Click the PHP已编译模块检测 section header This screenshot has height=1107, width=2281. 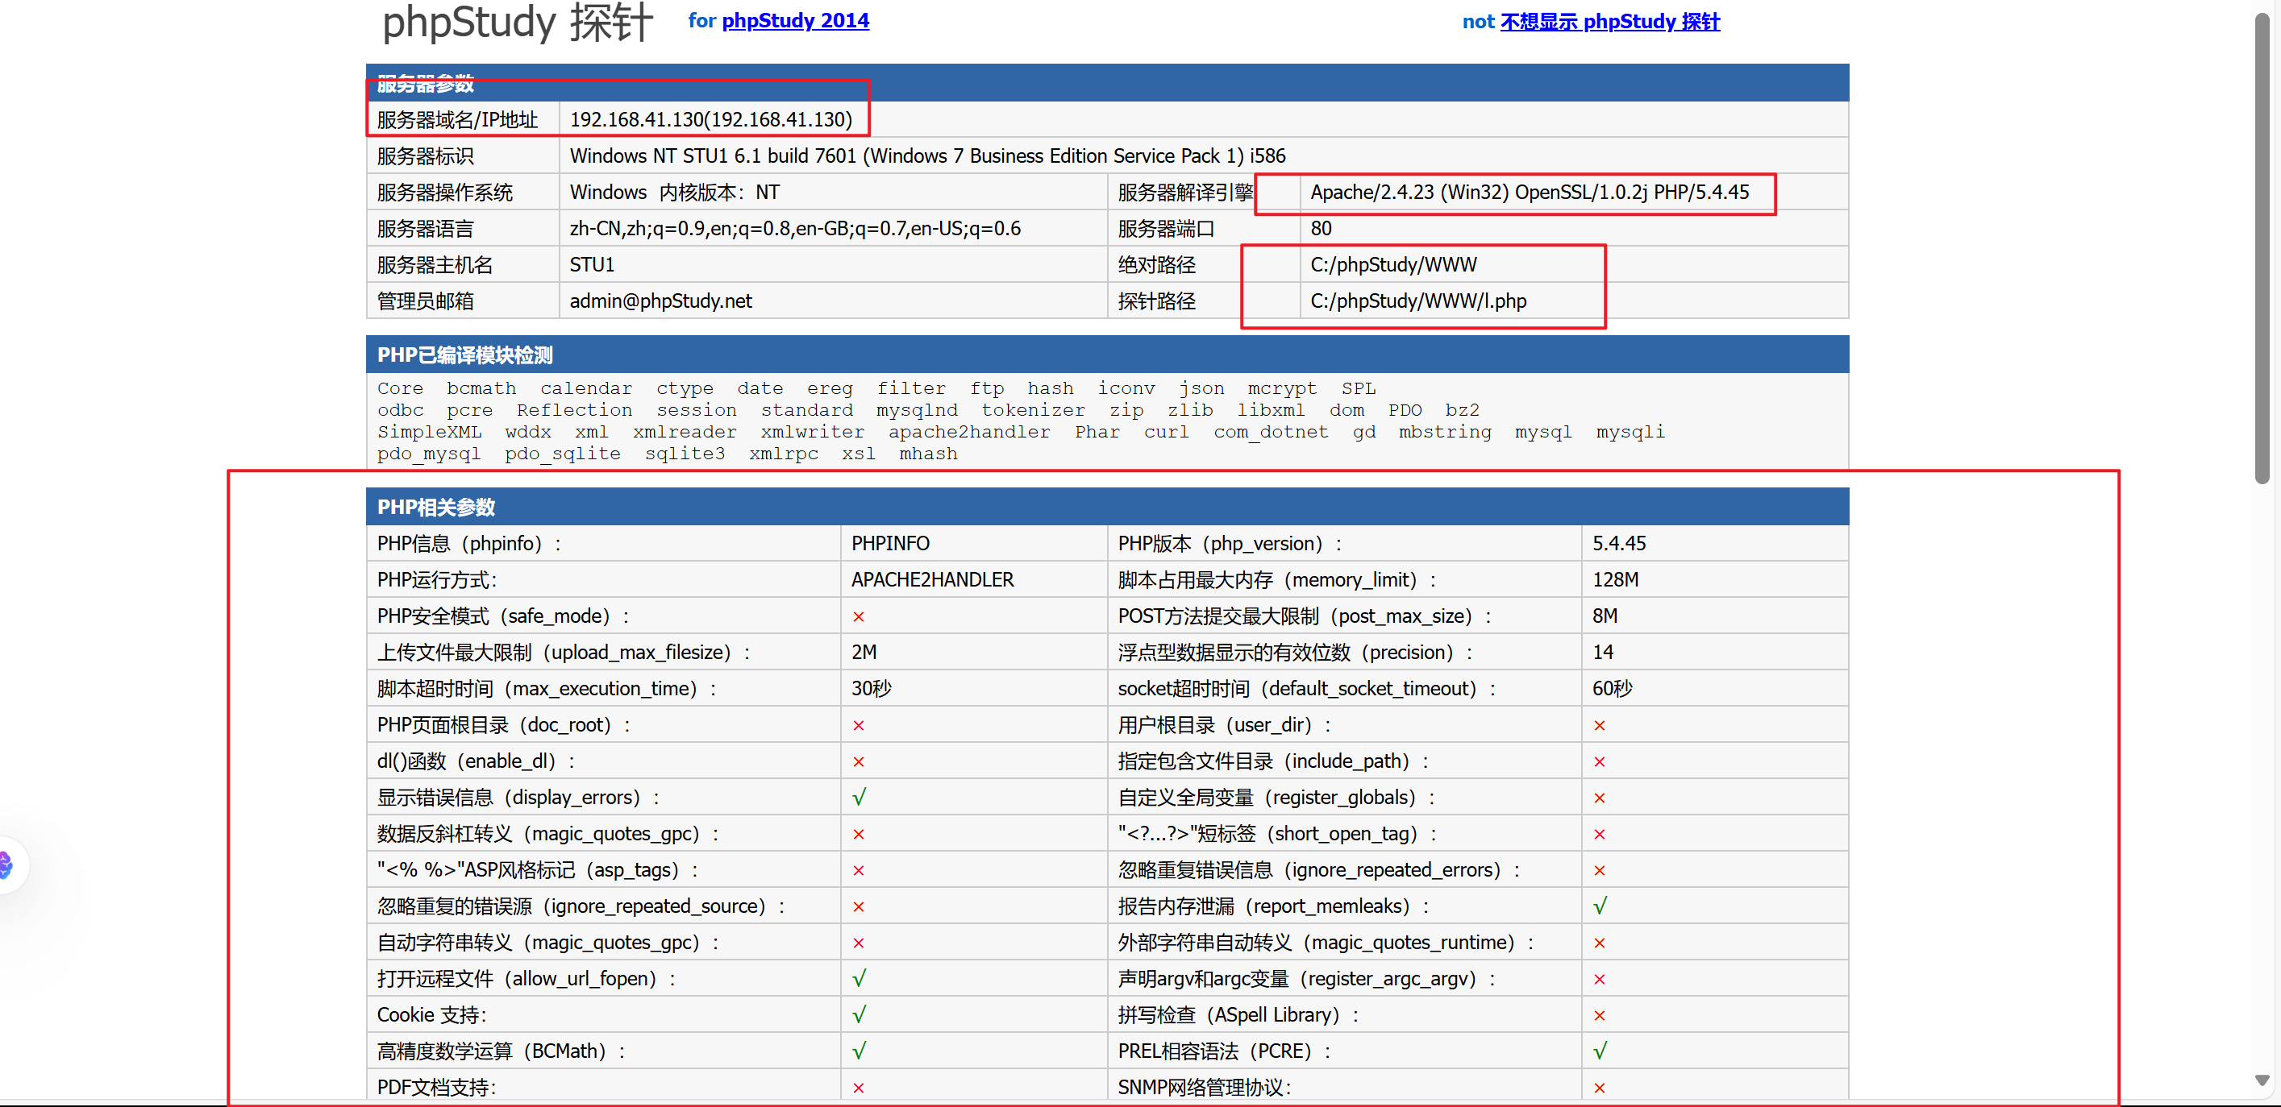click(x=464, y=354)
